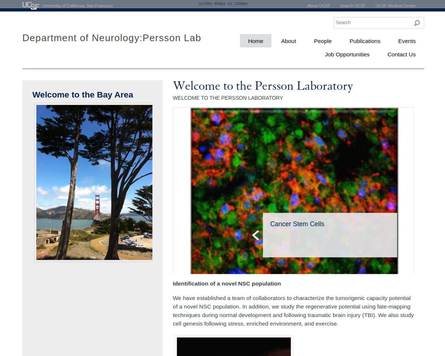Click the Welcome to the Bay Area heading
The width and height of the screenshot is (445, 356).
point(83,95)
